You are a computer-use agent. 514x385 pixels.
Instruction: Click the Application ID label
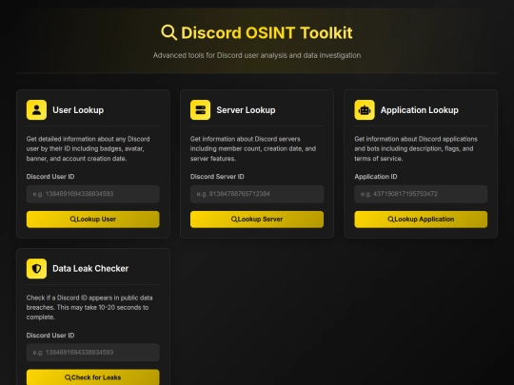(x=376, y=177)
